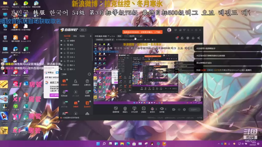The height and width of the screenshot is (147, 262).
Task: Open Access 2016 desktop shortcut
Action: 26,39
